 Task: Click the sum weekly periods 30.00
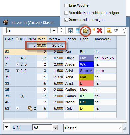[42, 45]
